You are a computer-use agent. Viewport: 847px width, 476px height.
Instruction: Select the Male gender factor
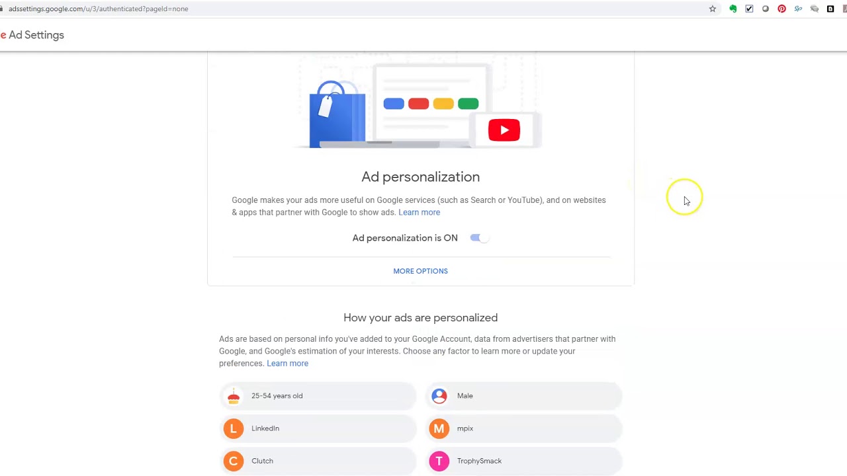523,396
